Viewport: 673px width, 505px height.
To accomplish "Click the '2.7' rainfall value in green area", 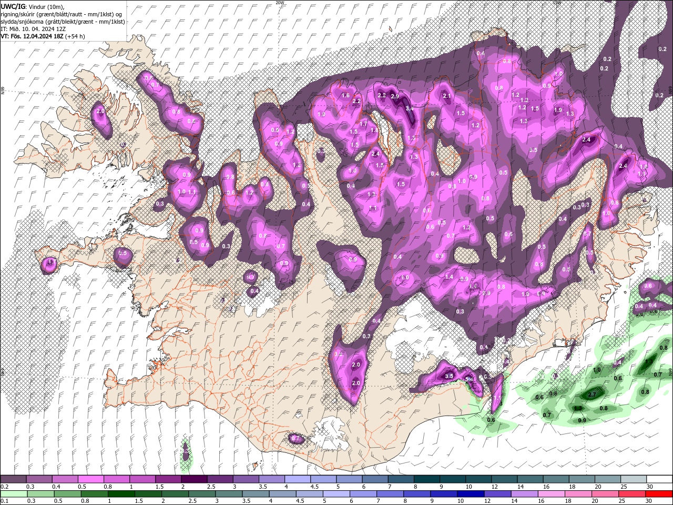I will [x=592, y=395].
